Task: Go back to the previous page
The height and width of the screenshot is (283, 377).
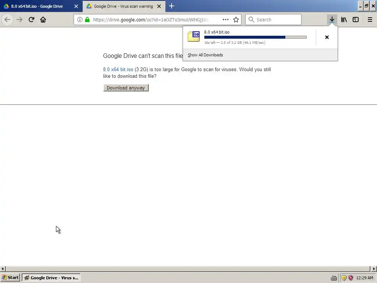Action: [7, 20]
